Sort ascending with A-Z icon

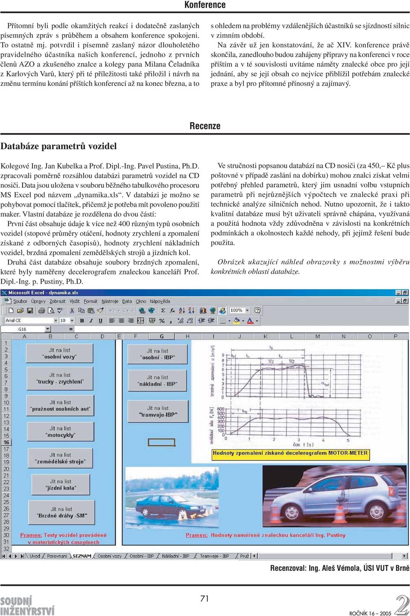[182, 310]
